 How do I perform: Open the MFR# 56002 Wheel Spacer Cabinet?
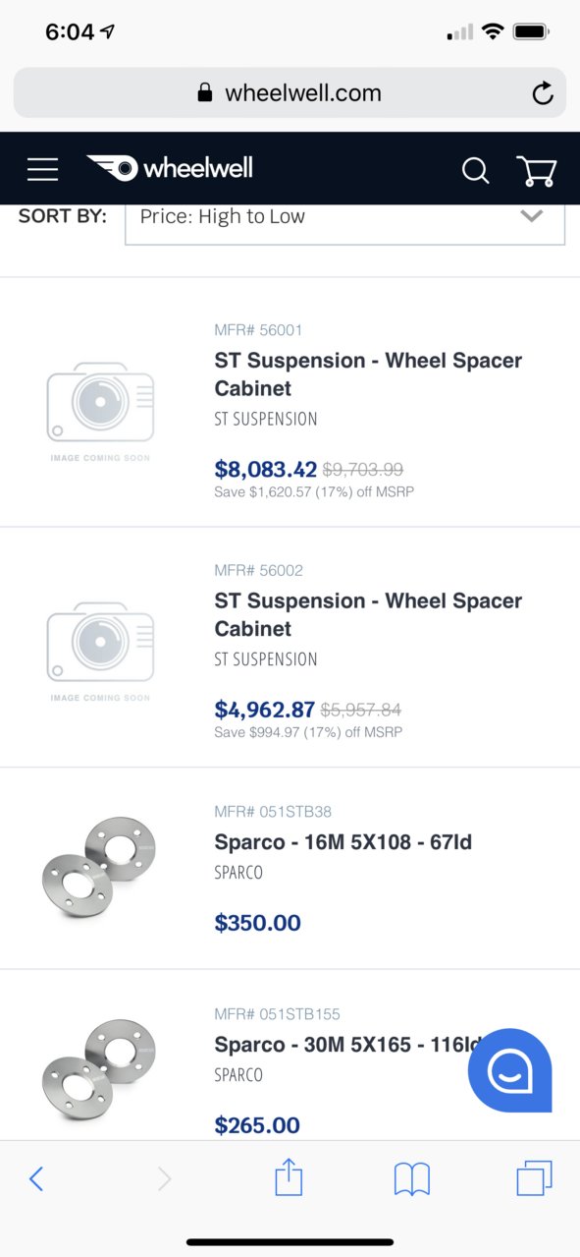click(368, 614)
